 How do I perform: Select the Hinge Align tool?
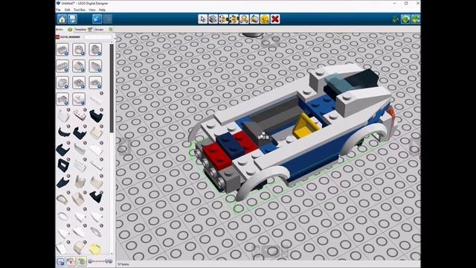point(234,19)
